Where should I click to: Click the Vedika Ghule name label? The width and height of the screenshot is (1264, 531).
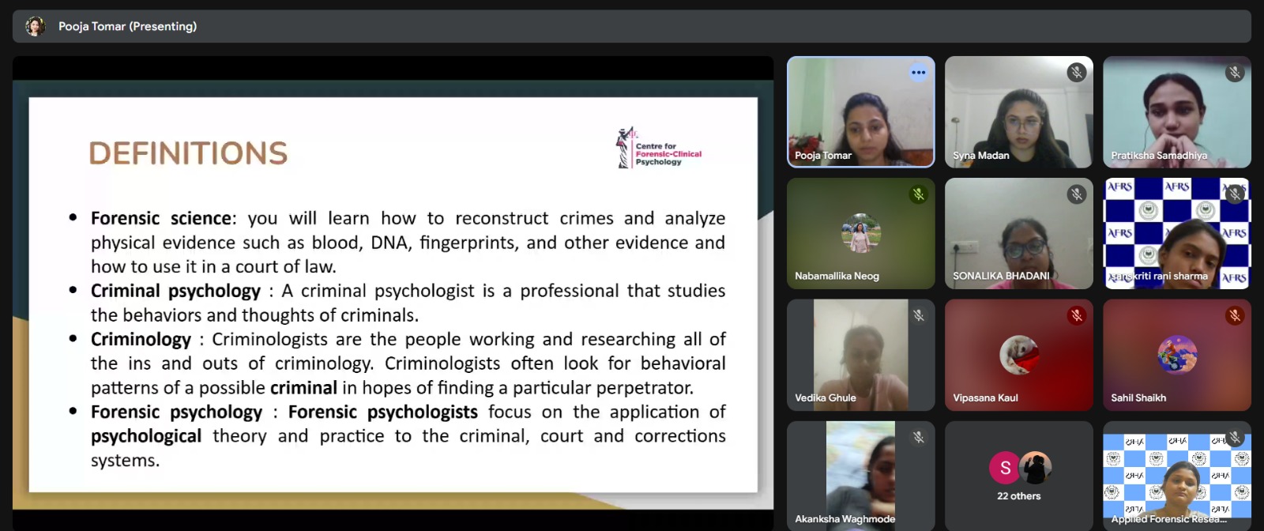click(x=826, y=397)
